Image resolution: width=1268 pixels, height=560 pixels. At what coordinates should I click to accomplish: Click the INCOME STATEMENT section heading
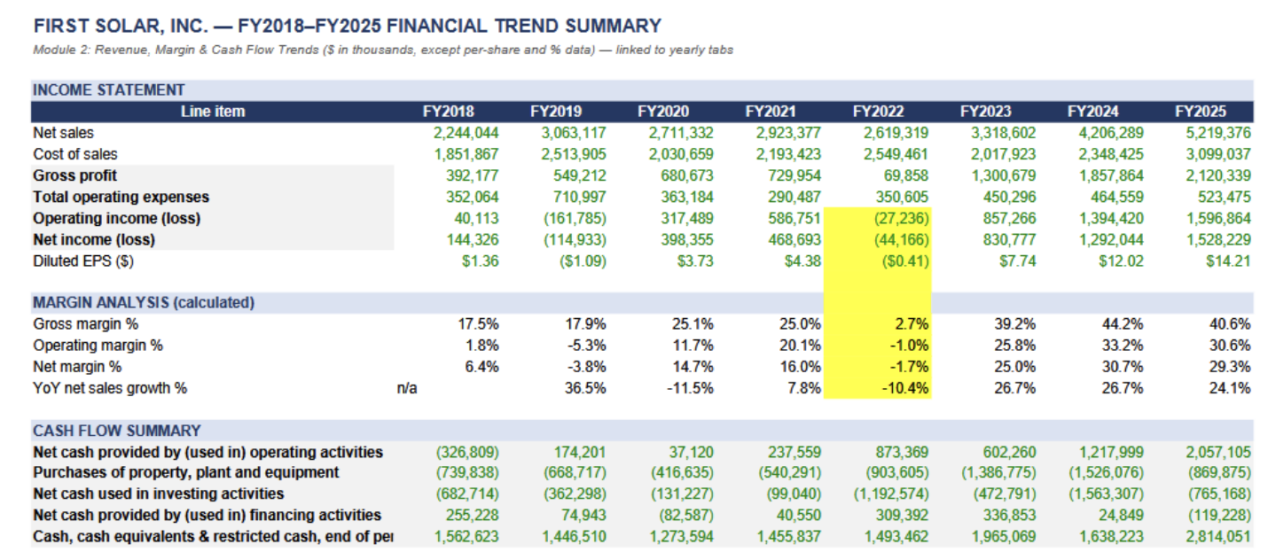(x=109, y=89)
